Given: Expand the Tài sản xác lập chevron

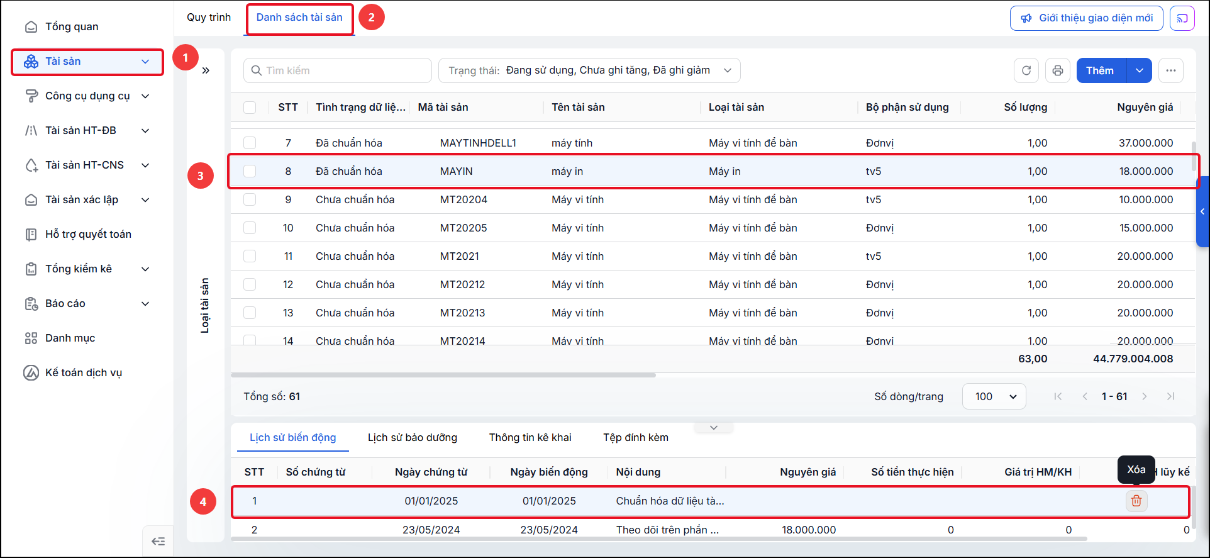Looking at the screenshot, I should (x=145, y=200).
